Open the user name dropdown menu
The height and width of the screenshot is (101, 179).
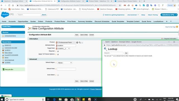133,15
